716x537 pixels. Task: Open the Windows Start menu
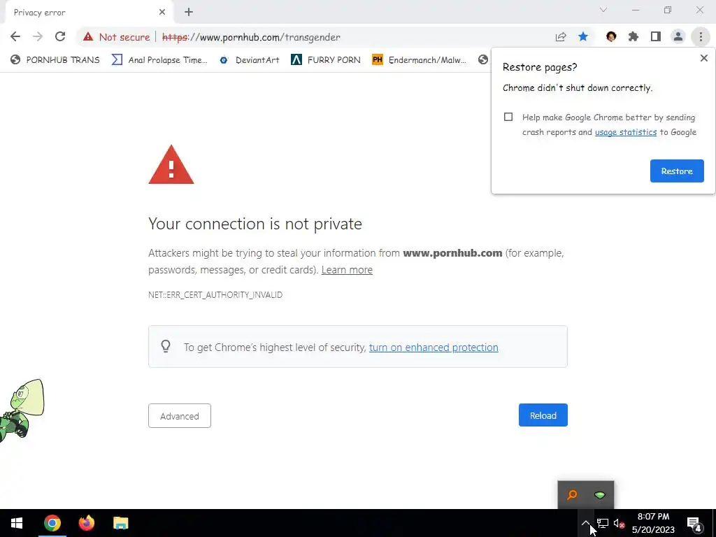click(17, 523)
